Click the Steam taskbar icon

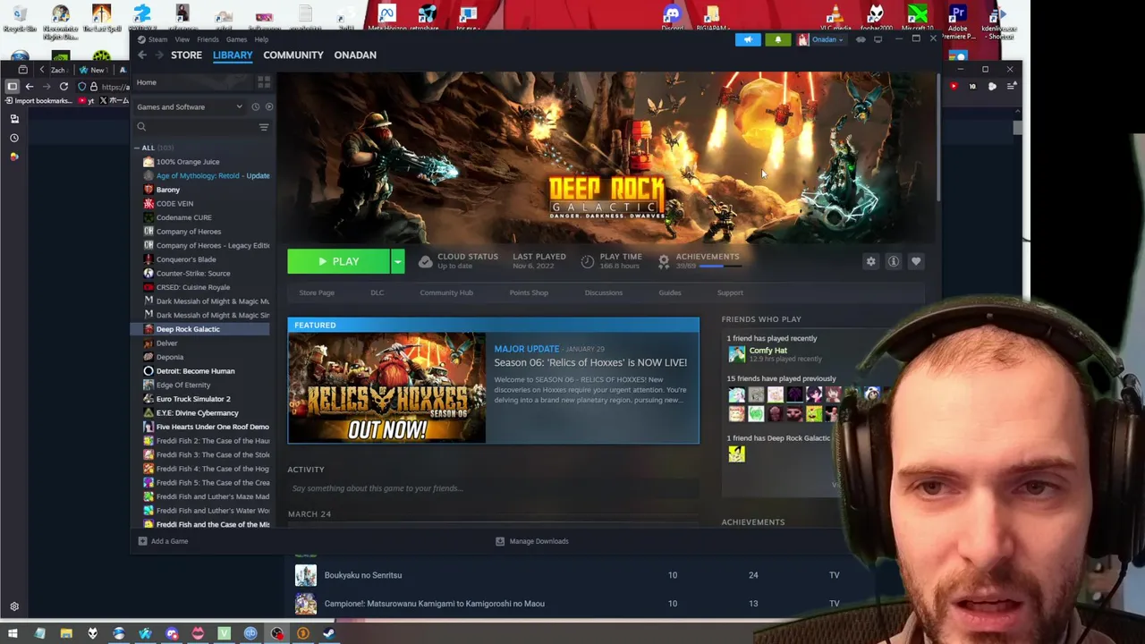tap(329, 633)
